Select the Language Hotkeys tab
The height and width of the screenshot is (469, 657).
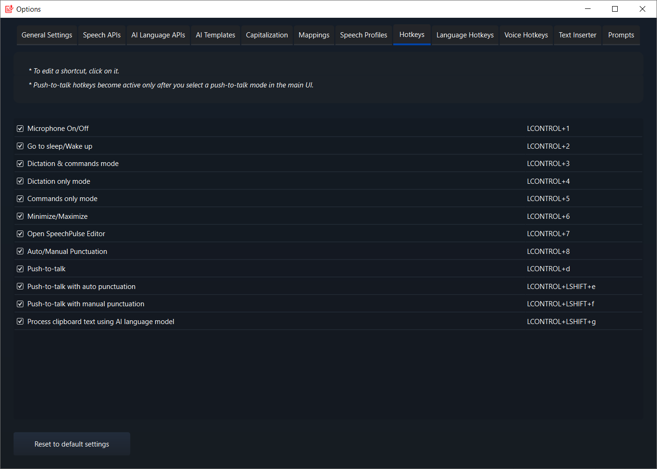[x=465, y=35]
